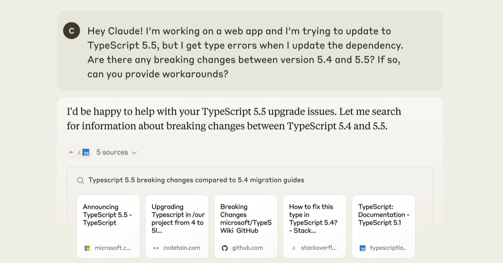The image size is (503, 263).
Task: Collapse the sources list using the chevron
Action: pyautogui.click(x=134, y=153)
